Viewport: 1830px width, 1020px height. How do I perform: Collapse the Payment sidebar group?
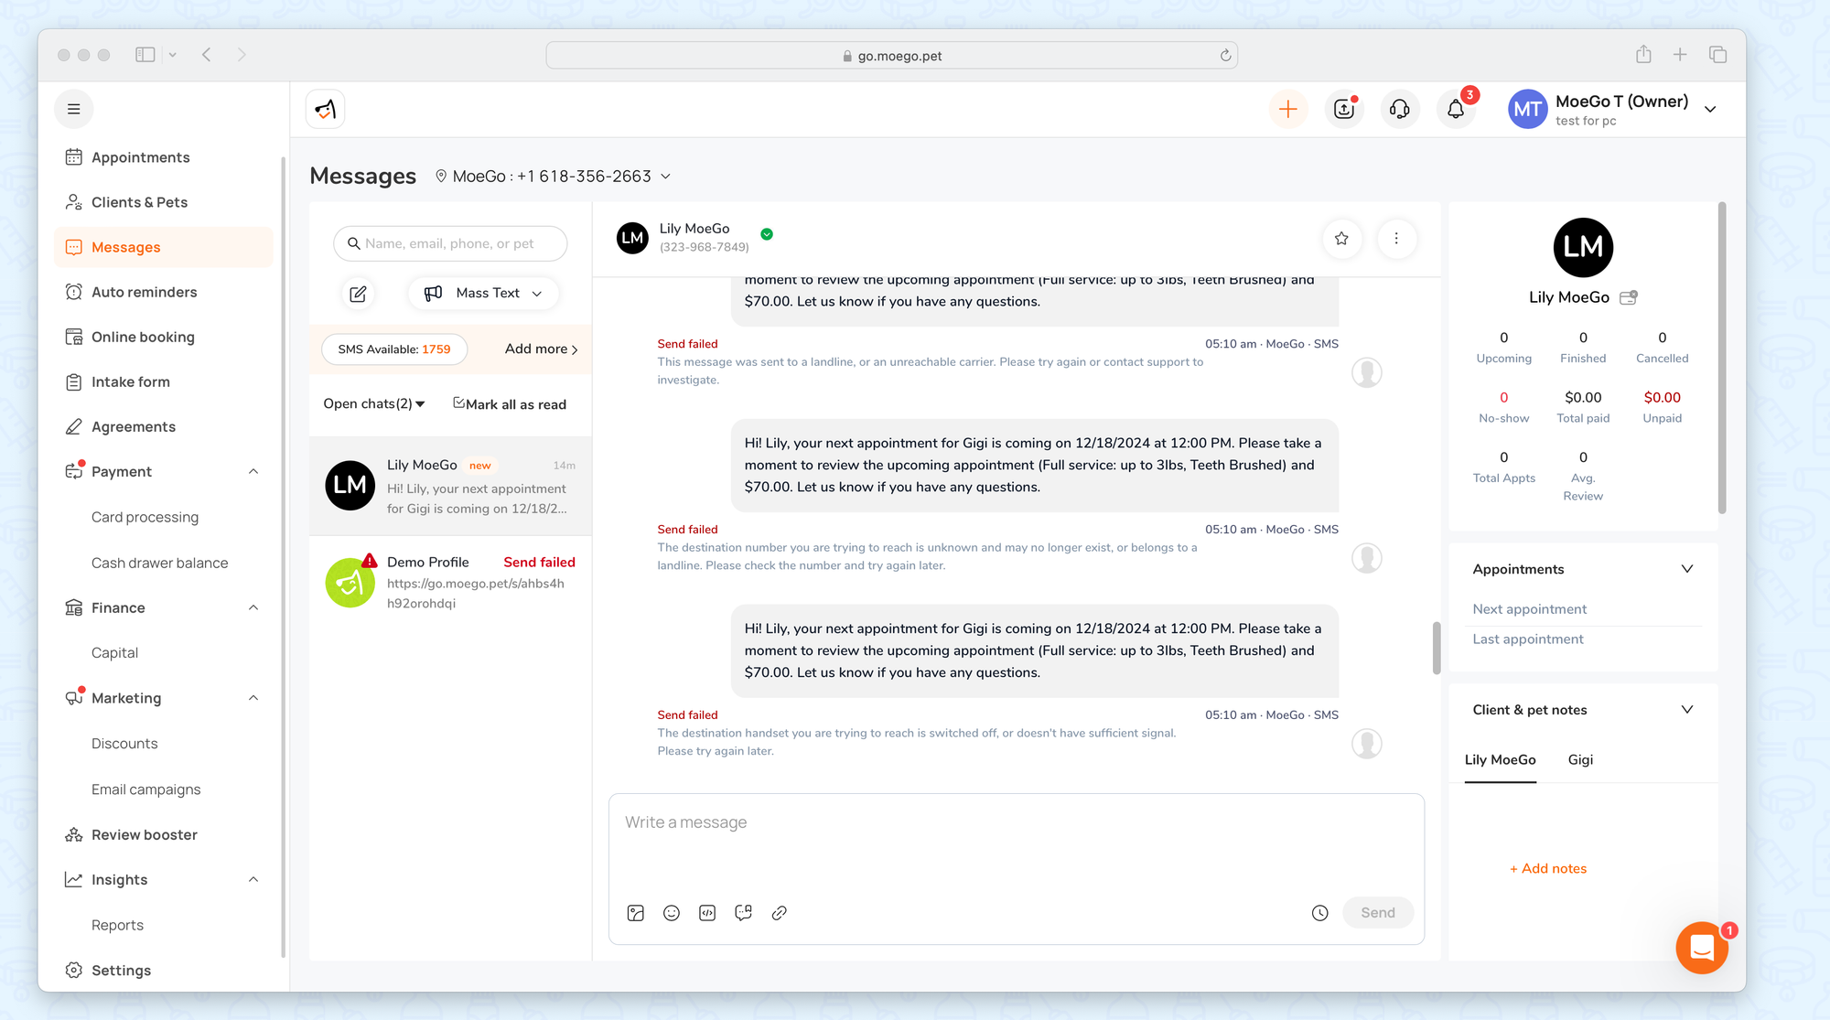coord(253,472)
